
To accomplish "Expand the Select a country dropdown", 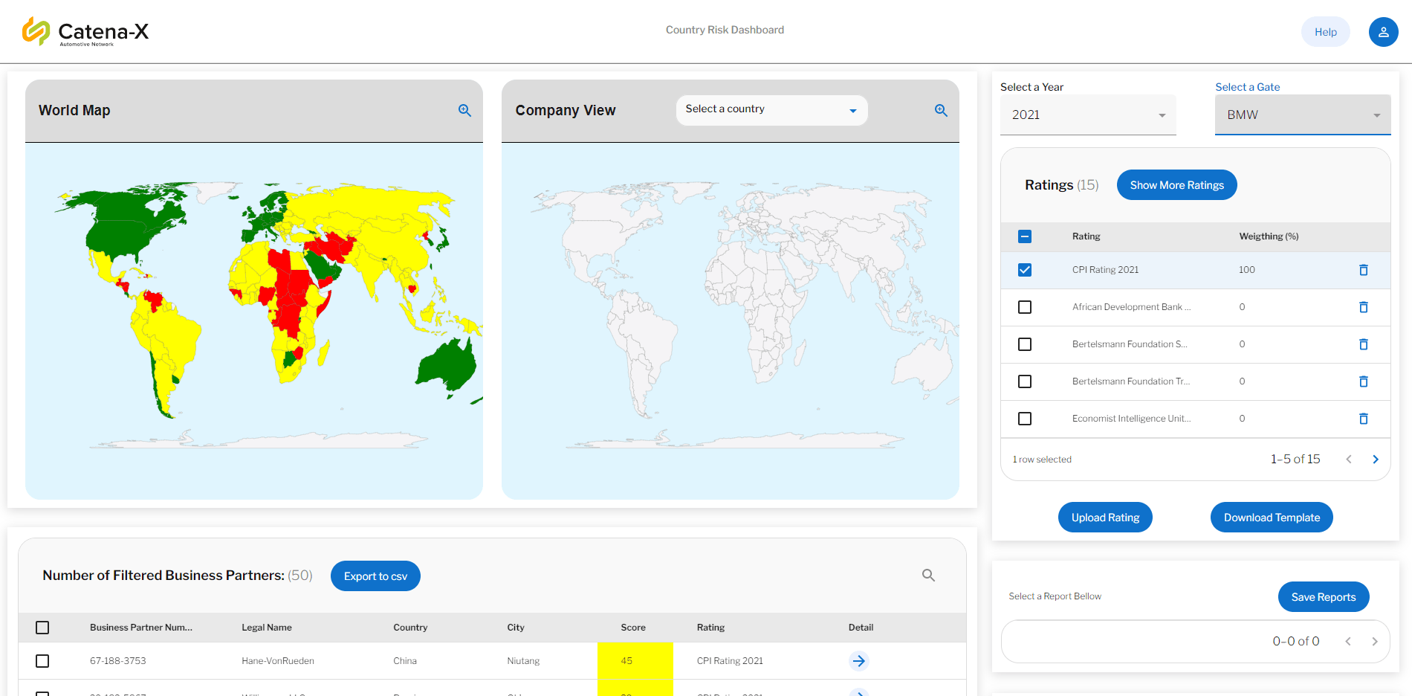I will (771, 110).
